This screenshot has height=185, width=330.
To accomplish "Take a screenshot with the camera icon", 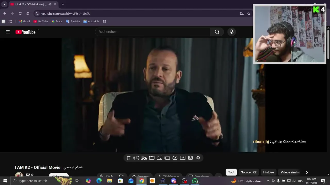I will point(190,158).
